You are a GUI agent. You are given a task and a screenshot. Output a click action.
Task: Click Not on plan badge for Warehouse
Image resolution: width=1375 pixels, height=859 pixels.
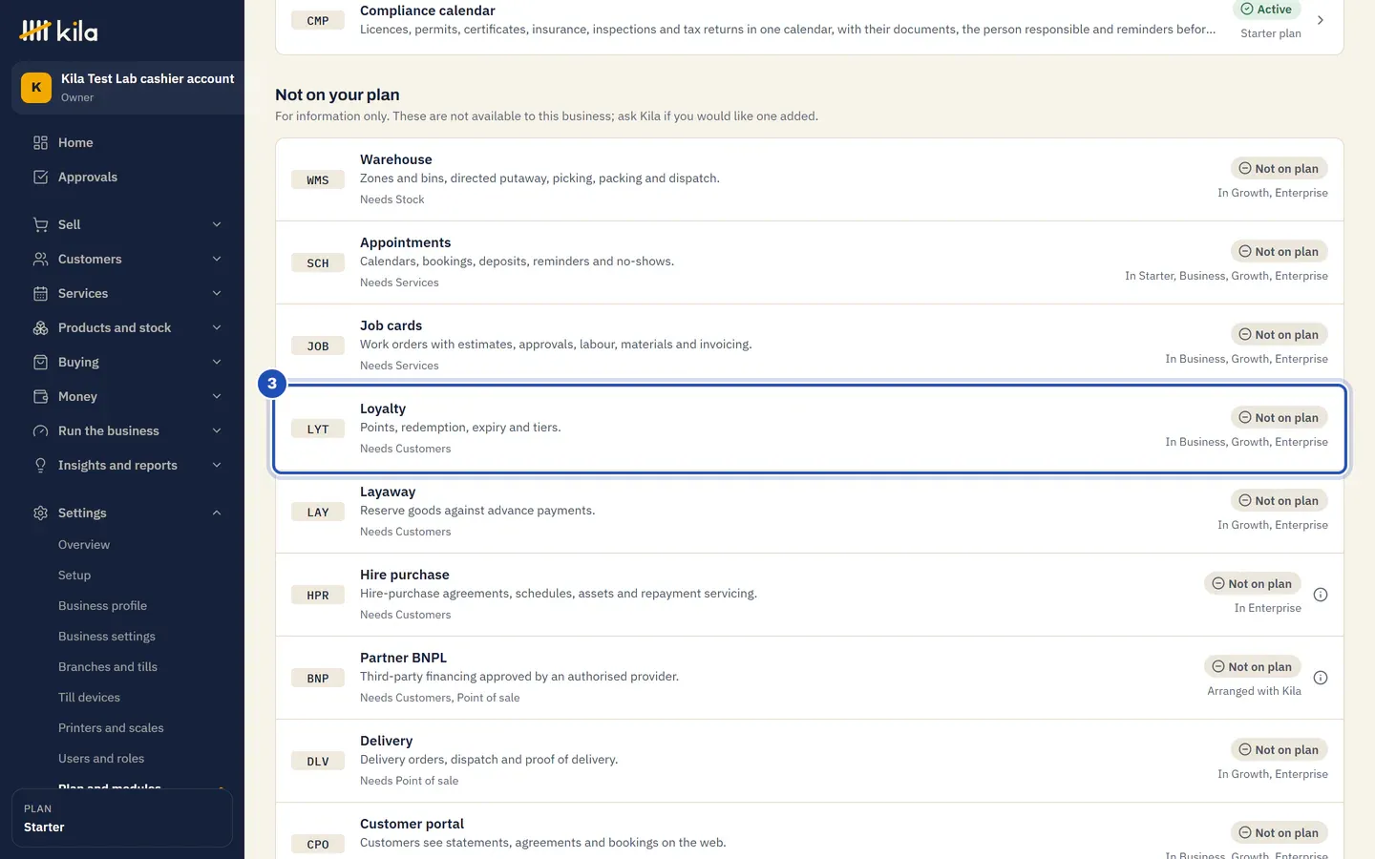[x=1279, y=168]
